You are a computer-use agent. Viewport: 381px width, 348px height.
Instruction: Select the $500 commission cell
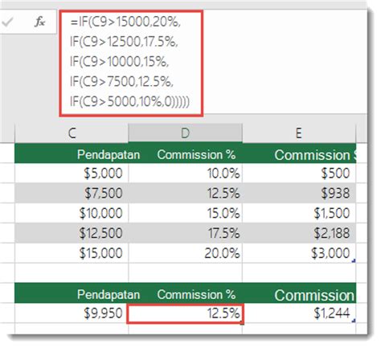coord(299,173)
